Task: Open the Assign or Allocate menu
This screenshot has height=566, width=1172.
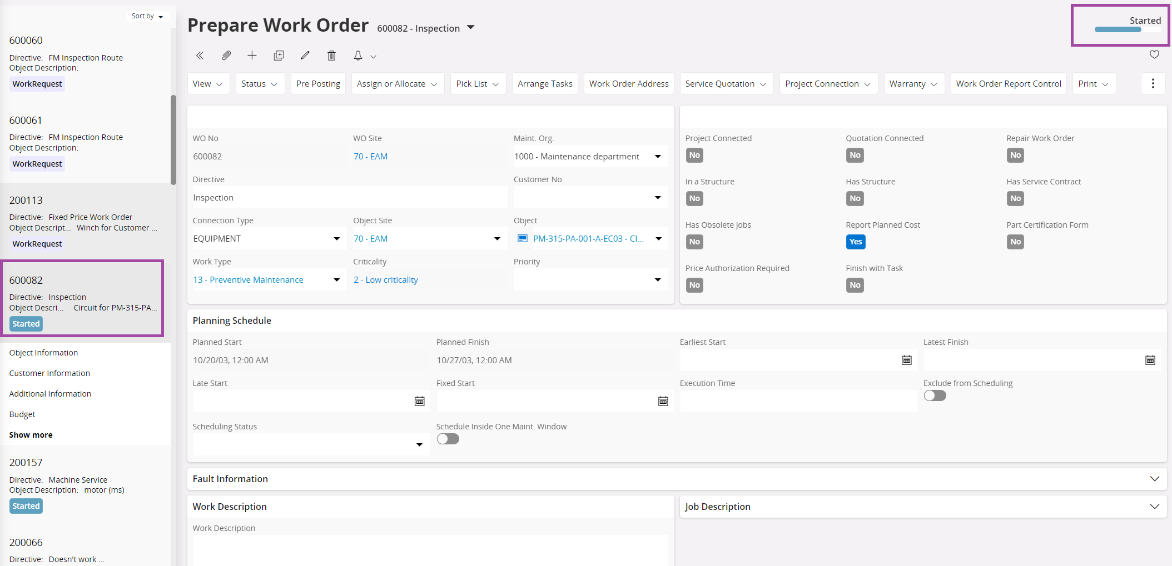Action: 397,84
